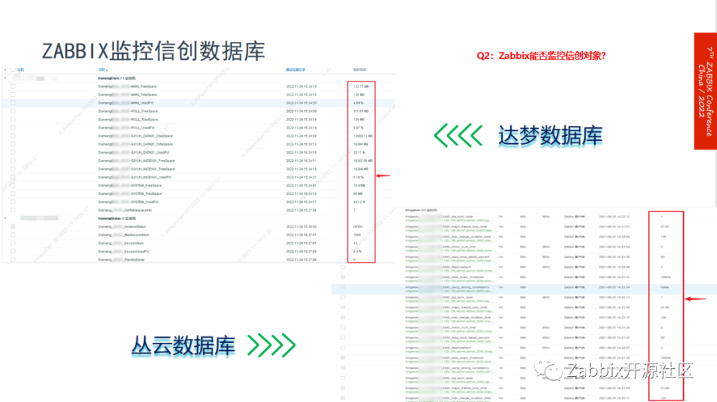Toggle the collapse-all arrow in the table header
This screenshot has width=717, height=402.
pos(5,70)
